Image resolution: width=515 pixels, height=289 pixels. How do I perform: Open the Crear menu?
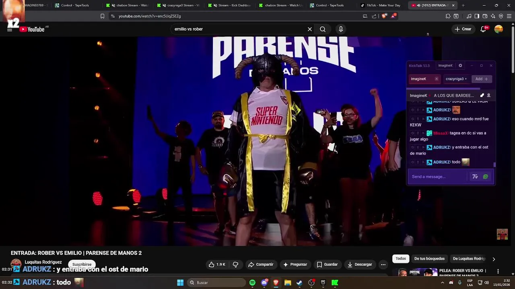(463, 29)
